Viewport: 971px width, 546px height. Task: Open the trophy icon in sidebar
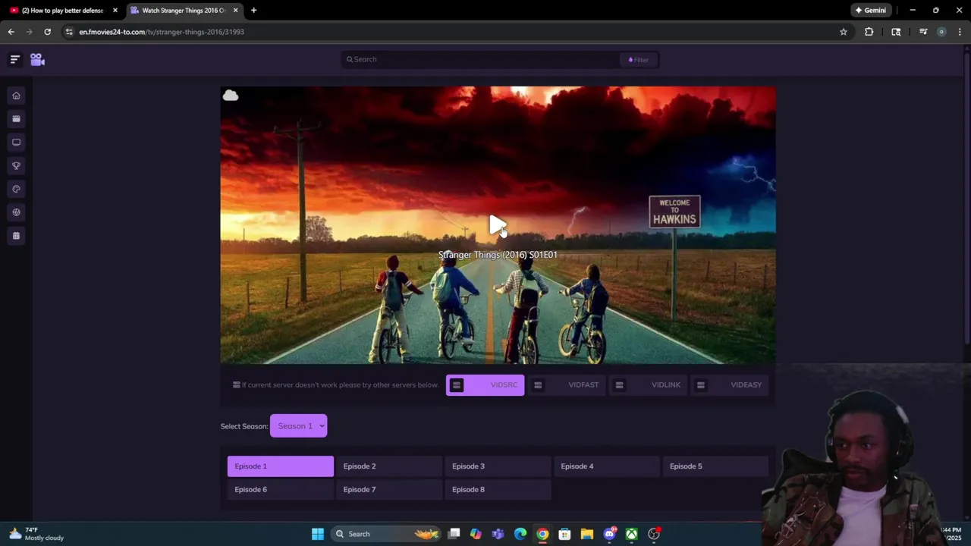(16, 165)
